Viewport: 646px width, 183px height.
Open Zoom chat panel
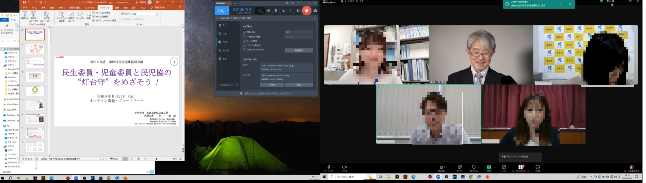coord(460,168)
